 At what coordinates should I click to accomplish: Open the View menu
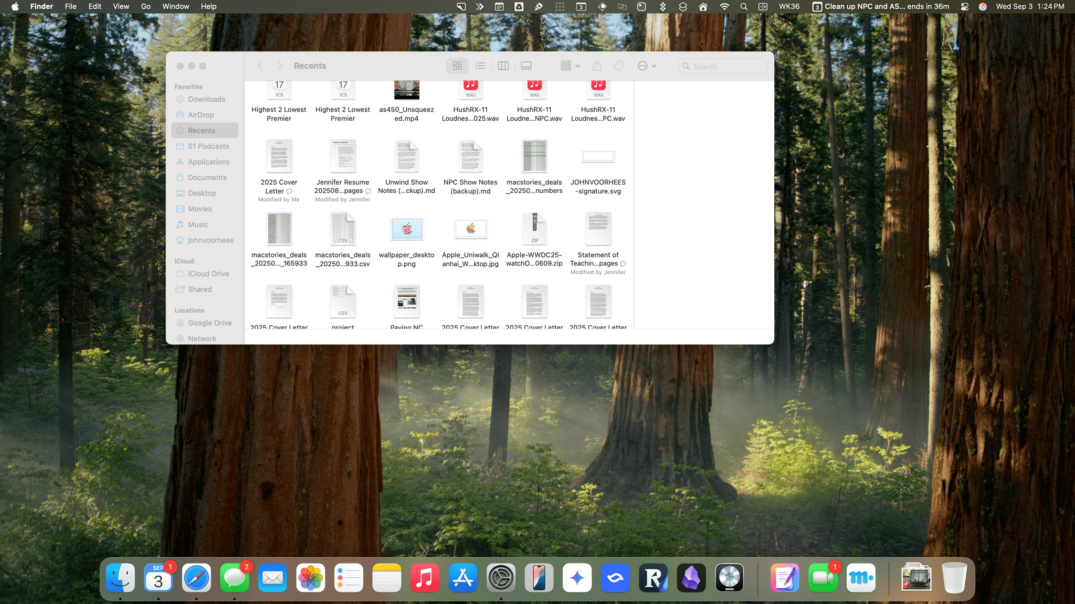(x=121, y=7)
